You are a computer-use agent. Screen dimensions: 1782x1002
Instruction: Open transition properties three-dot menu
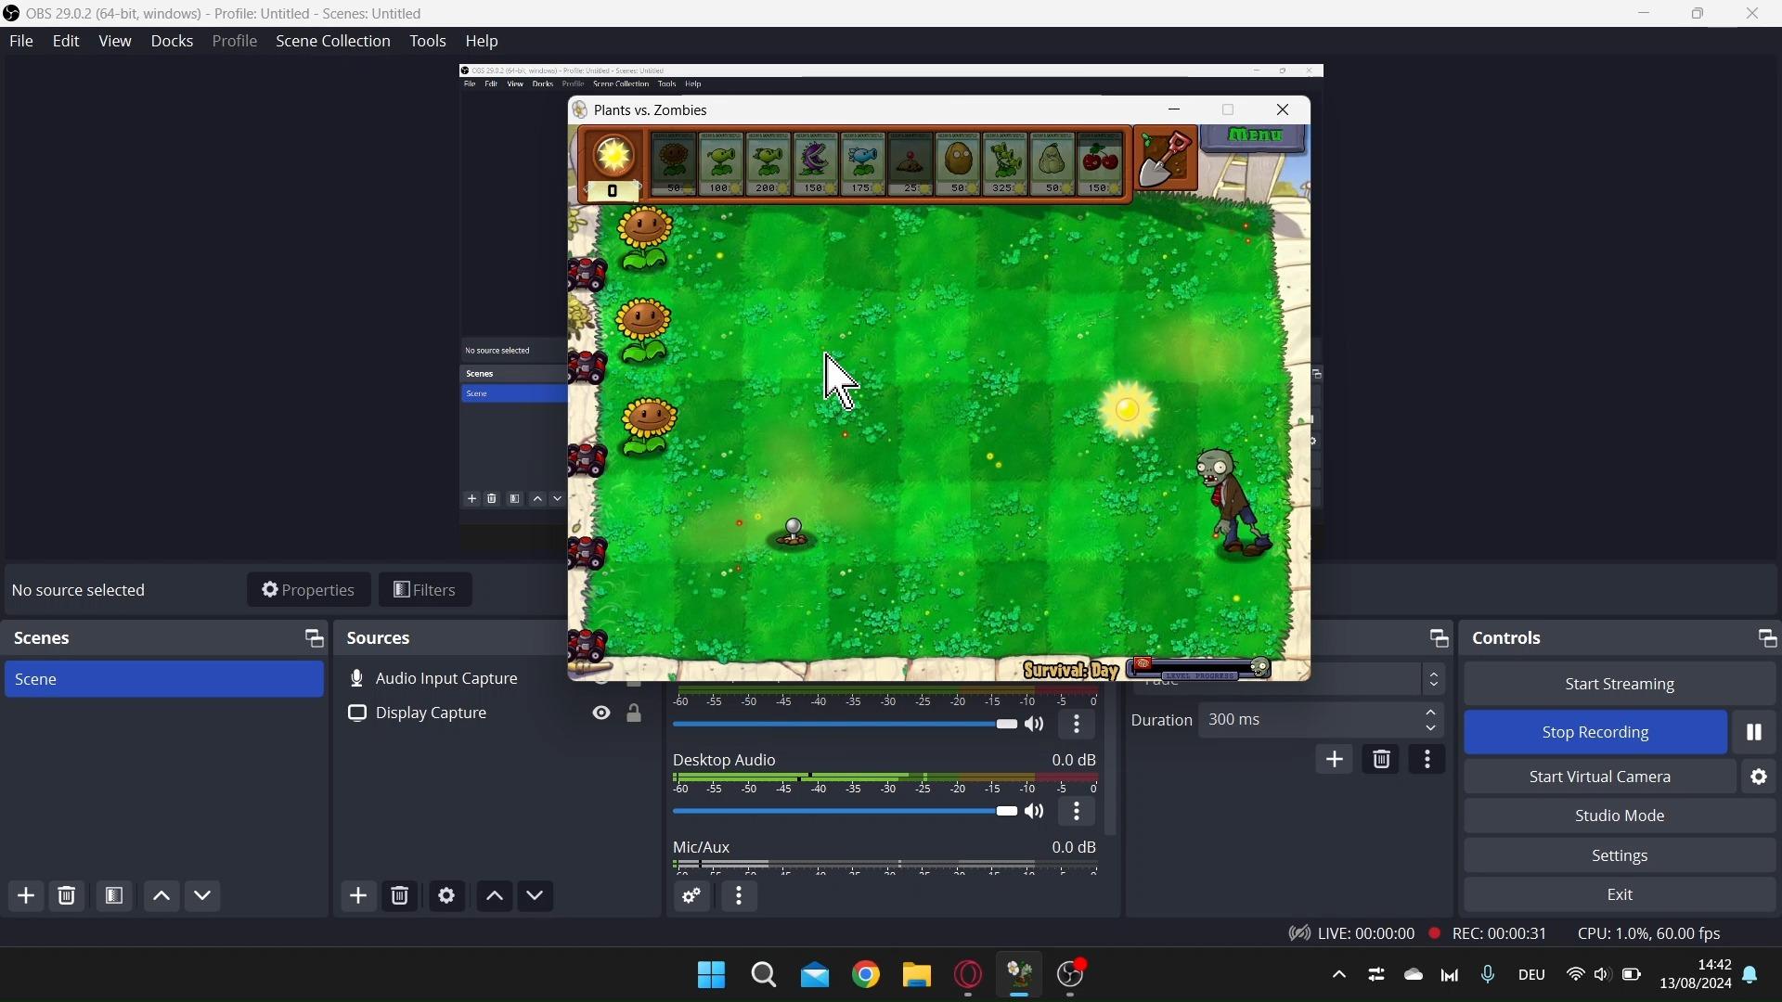1428,760
